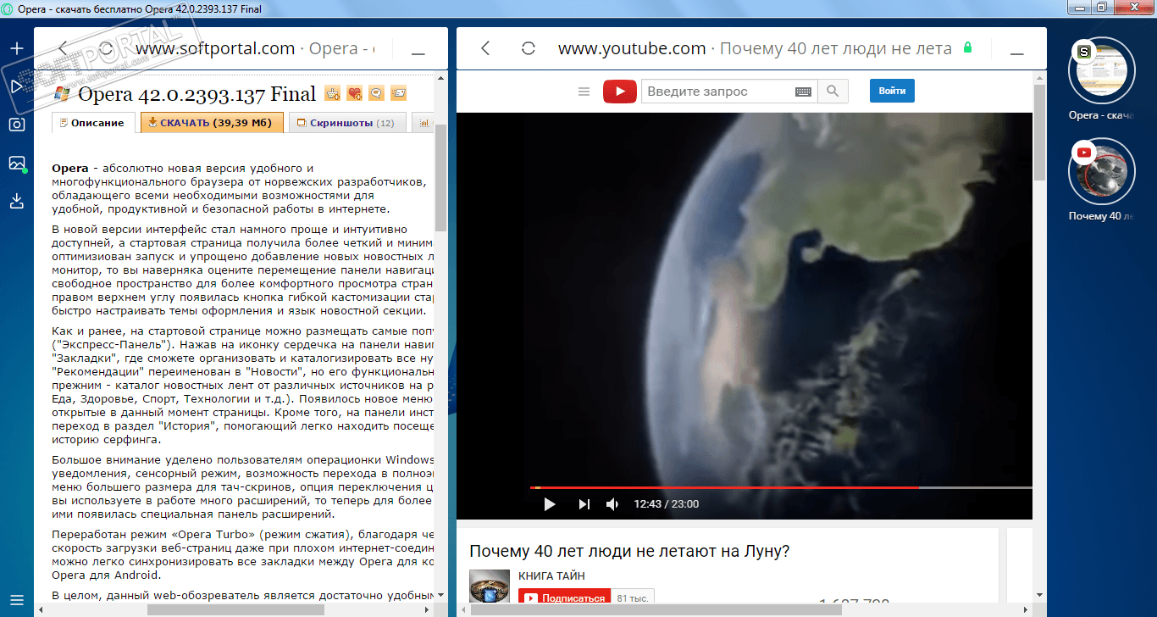Click the news card icon beside Opera title
This screenshot has width=1157, height=617.
399,93
